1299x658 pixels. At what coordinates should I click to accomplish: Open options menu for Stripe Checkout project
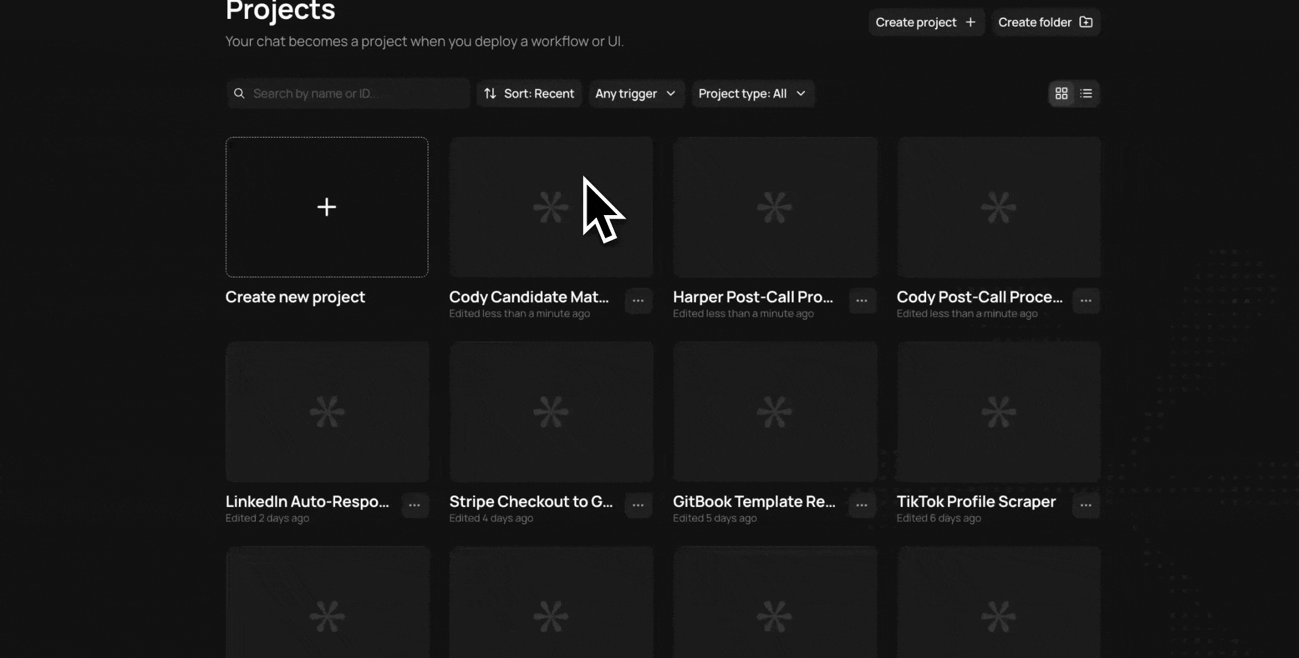click(x=638, y=505)
